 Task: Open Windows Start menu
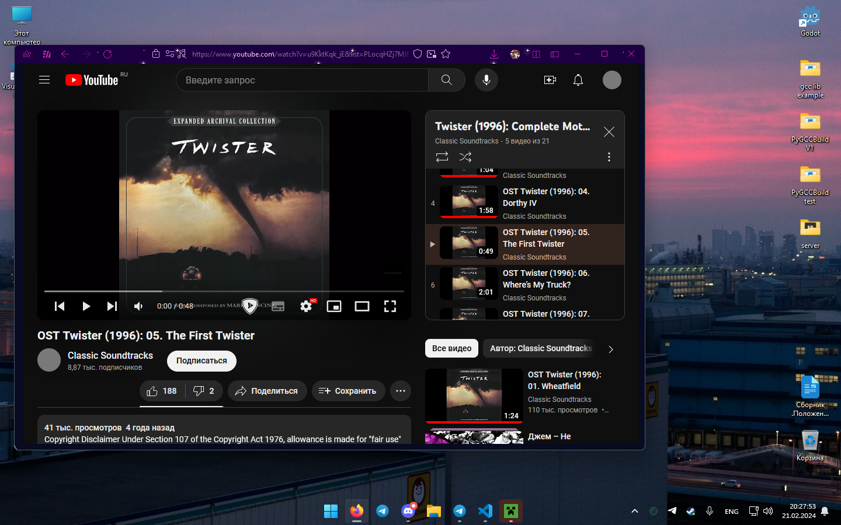click(x=331, y=511)
